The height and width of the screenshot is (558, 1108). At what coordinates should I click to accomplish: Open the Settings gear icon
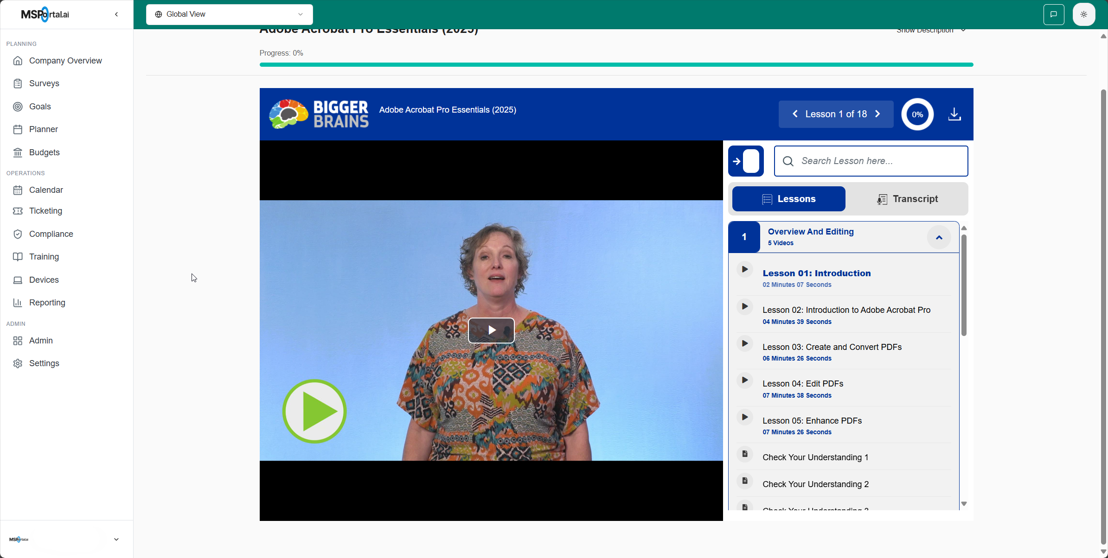pos(18,363)
